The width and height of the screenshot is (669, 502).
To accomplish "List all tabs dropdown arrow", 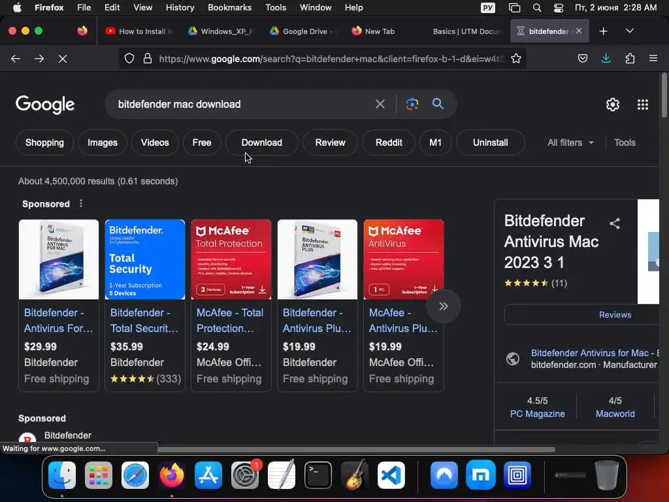I will (629, 31).
